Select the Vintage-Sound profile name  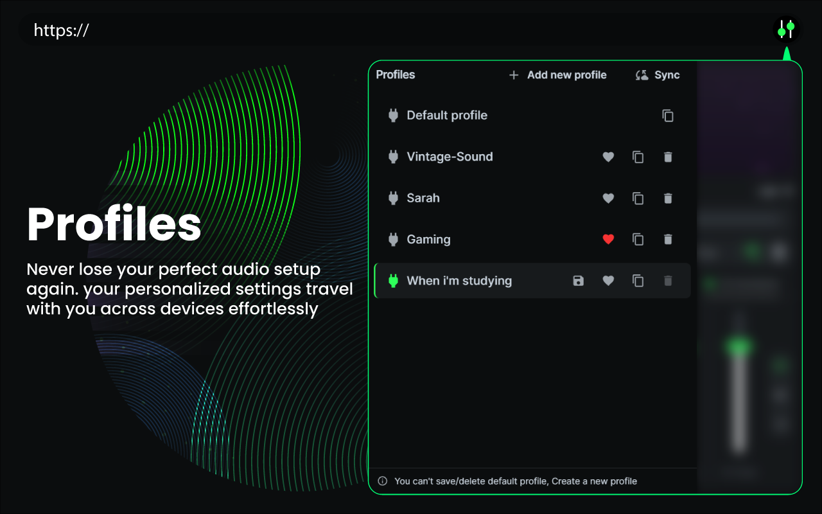point(450,157)
